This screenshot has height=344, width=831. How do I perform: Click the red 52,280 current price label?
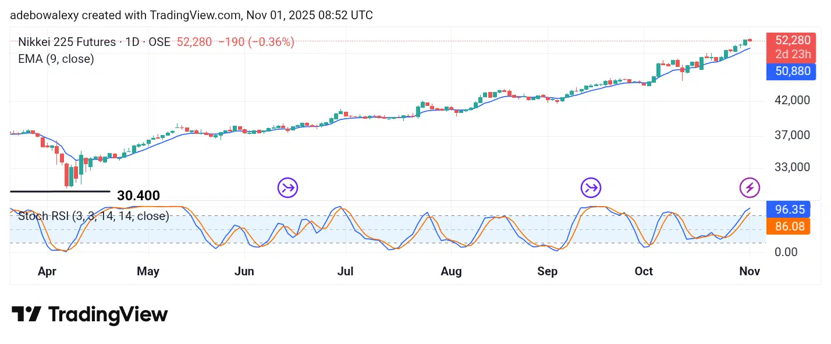(789, 40)
